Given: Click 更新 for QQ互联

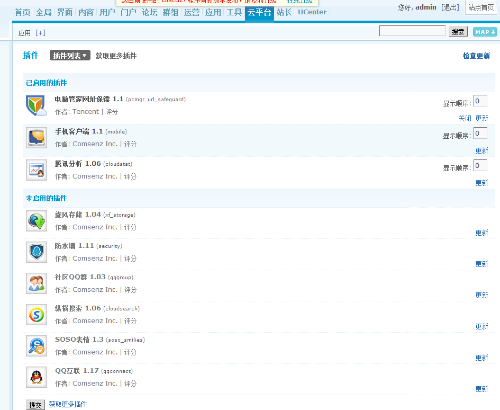Looking at the screenshot, I should point(481,389).
